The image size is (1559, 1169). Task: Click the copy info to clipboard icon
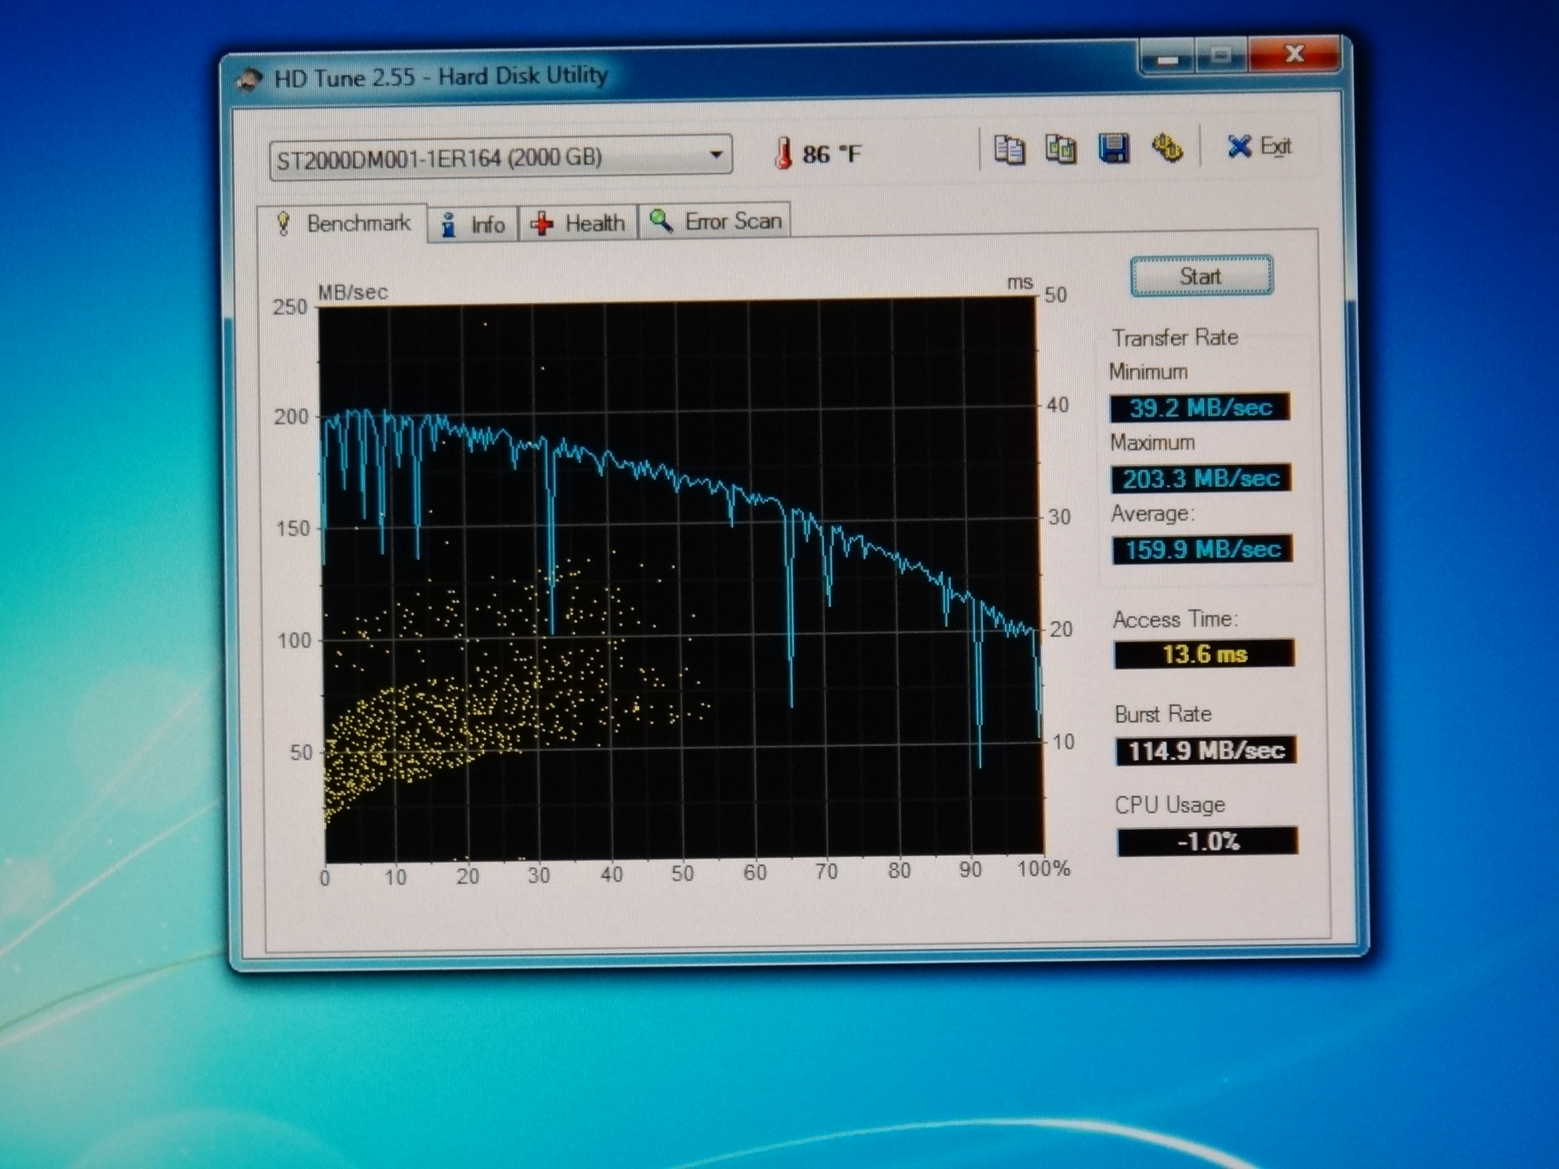click(x=1009, y=149)
